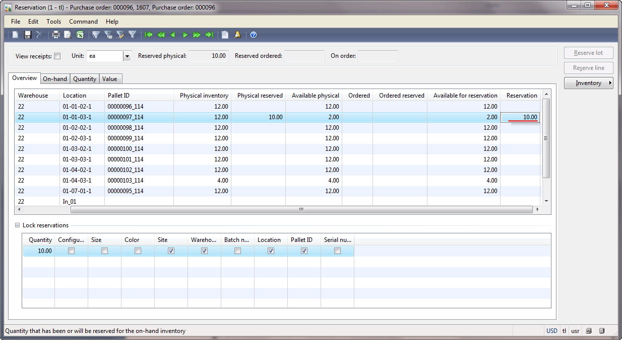The height and width of the screenshot is (340, 622).
Task: Click the server icon in the status bar
Action: pyautogui.click(x=601, y=331)
